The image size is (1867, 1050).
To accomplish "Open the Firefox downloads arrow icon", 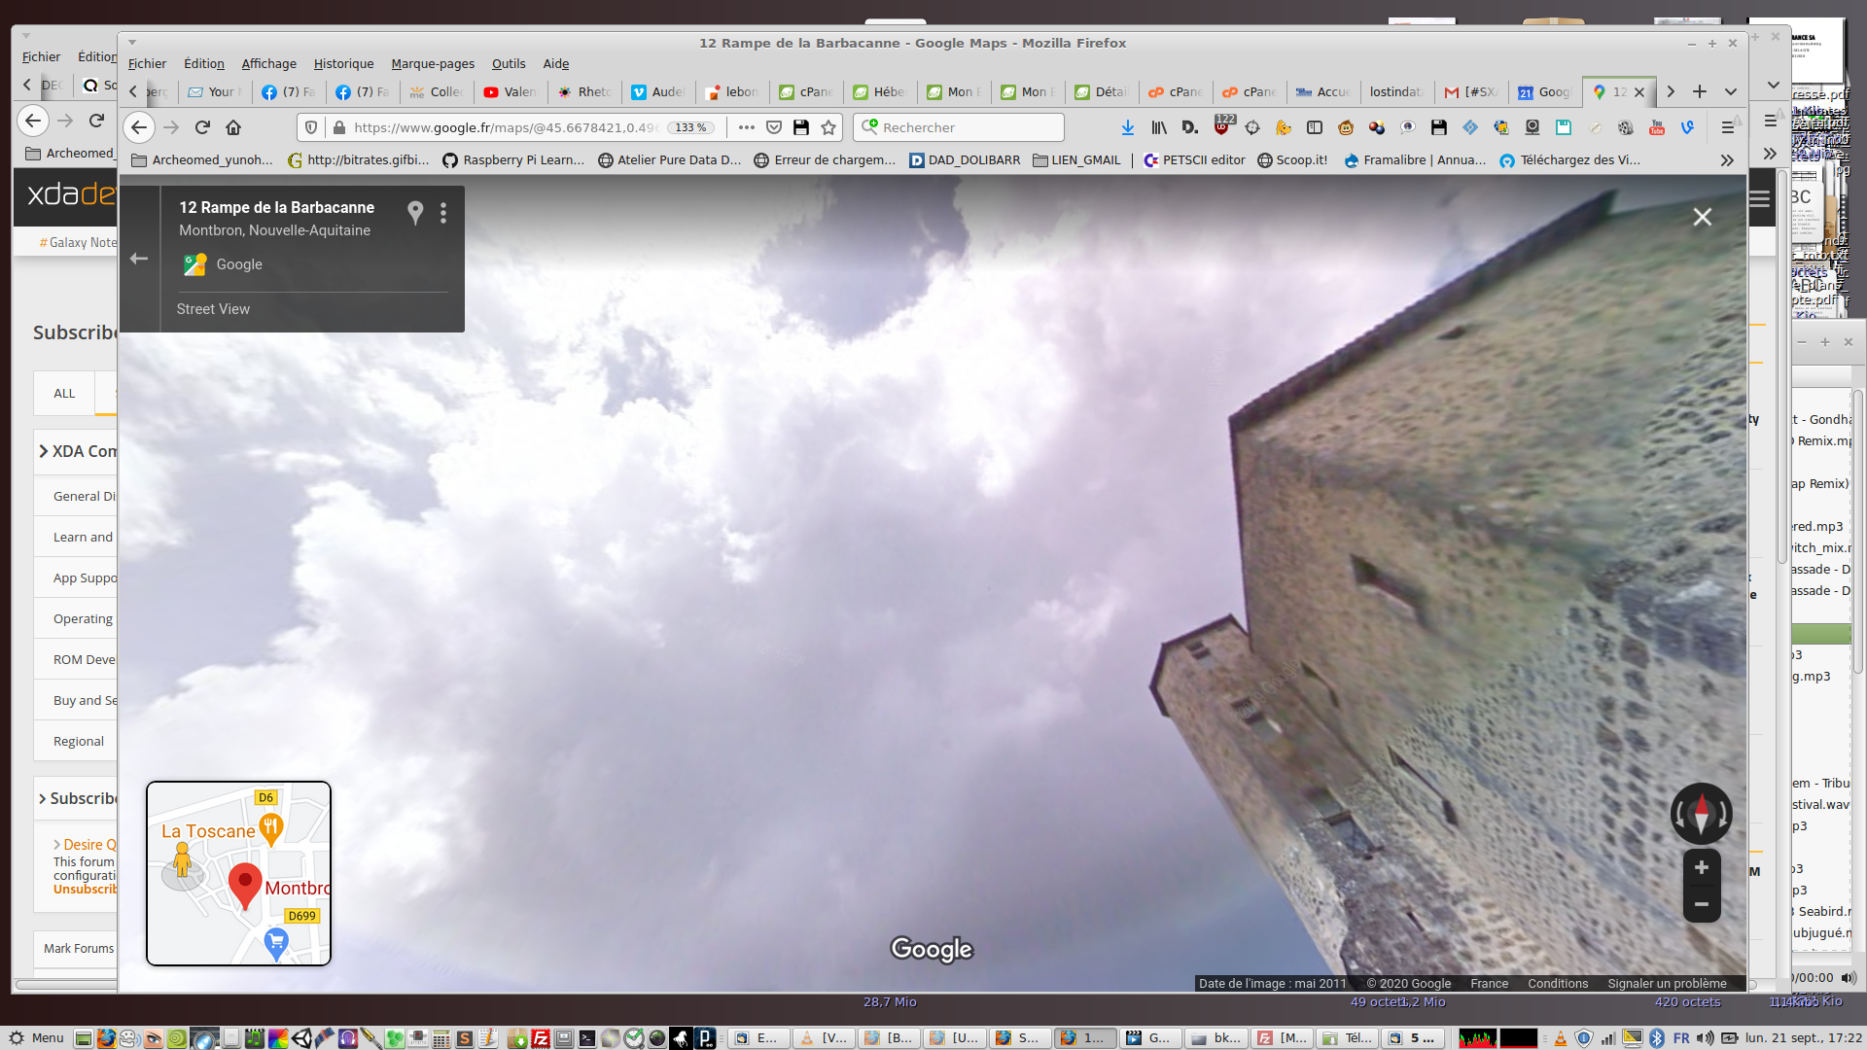I will 1127,127.
